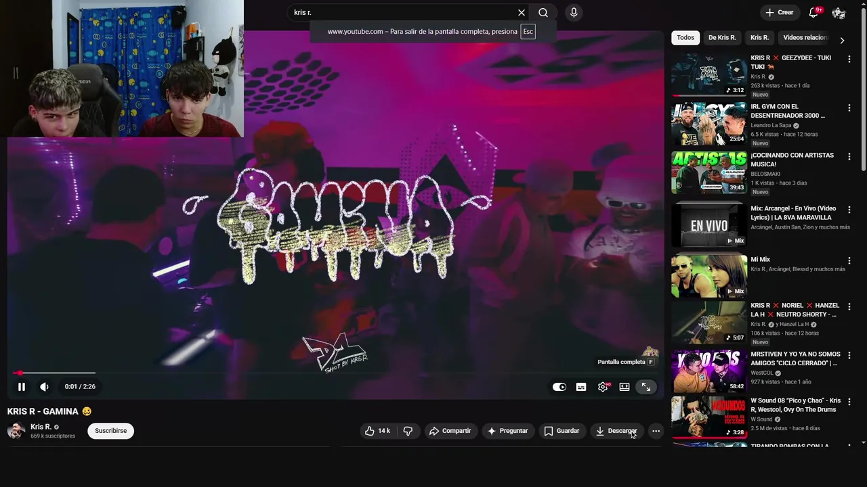The image size is (867, 487).
Task: Clear the search box text
Action: pyautogui.click(x=522, y=13)
